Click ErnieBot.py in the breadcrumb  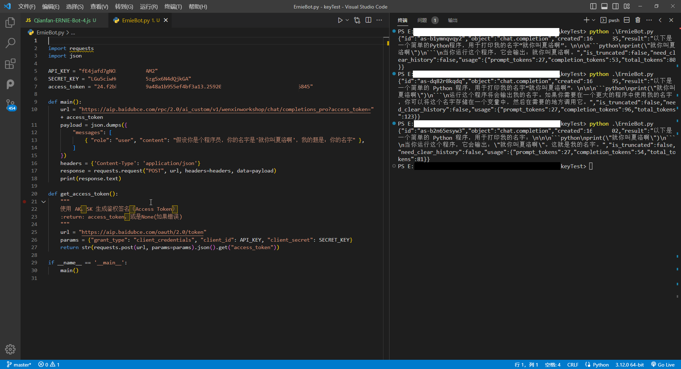50,32
